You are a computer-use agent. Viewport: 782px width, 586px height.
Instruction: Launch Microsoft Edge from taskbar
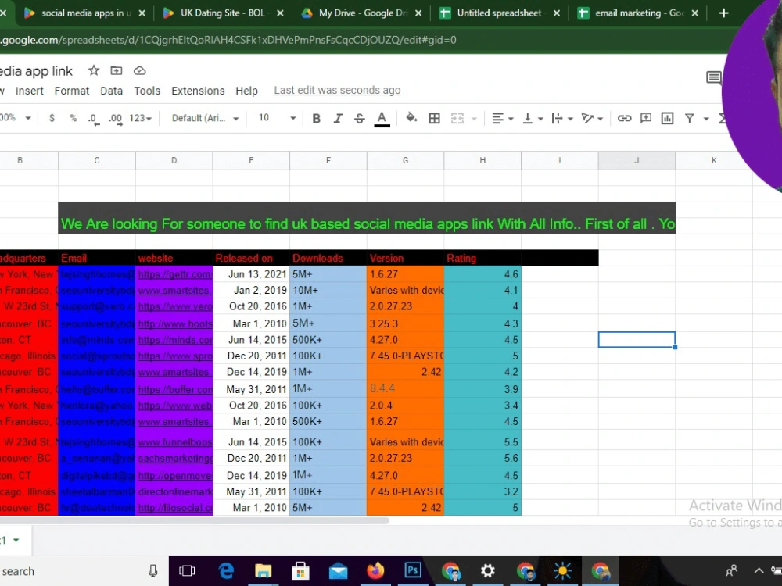point(226,570)
